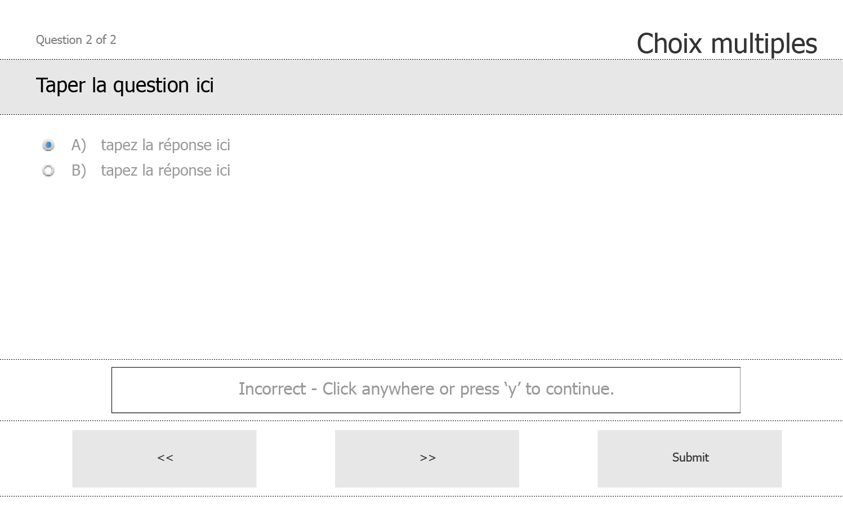This screenshot has width=843, height=510.
Task: Dismiss the Incorrect feedback message box
Action: (x=426, y=390)
